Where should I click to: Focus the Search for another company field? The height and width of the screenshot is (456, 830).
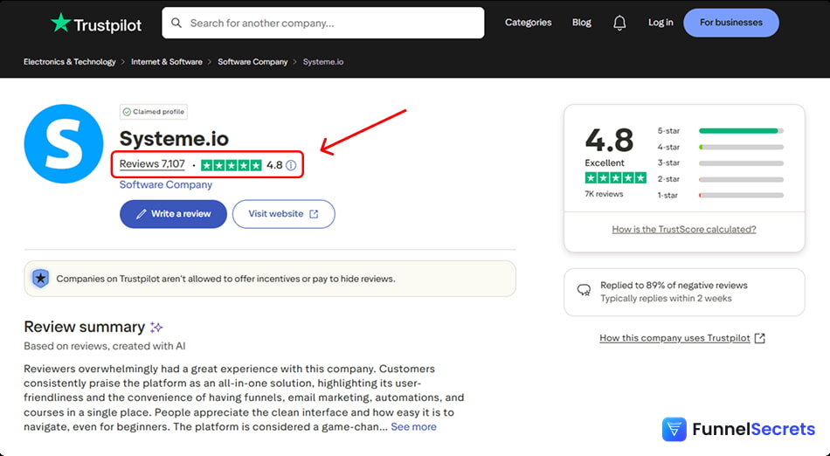click(323, 23)
